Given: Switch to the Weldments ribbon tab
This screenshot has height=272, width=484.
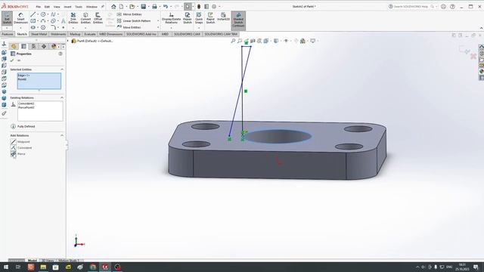Looking at the screenshot, I should [x=58, y=34].
